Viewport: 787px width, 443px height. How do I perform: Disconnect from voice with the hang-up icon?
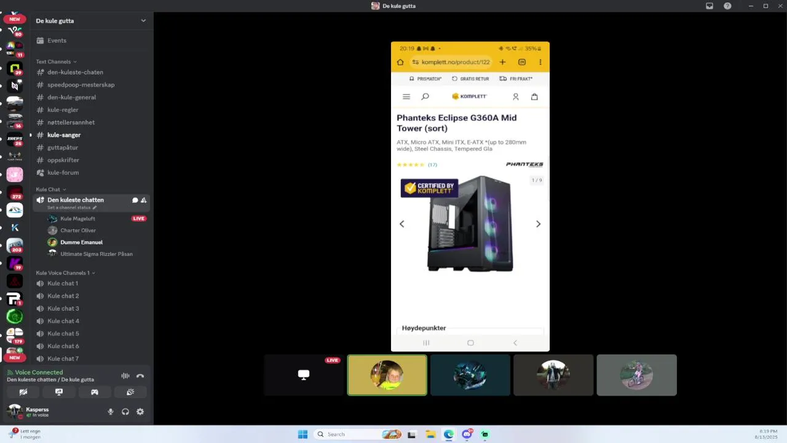click(140, 376)
